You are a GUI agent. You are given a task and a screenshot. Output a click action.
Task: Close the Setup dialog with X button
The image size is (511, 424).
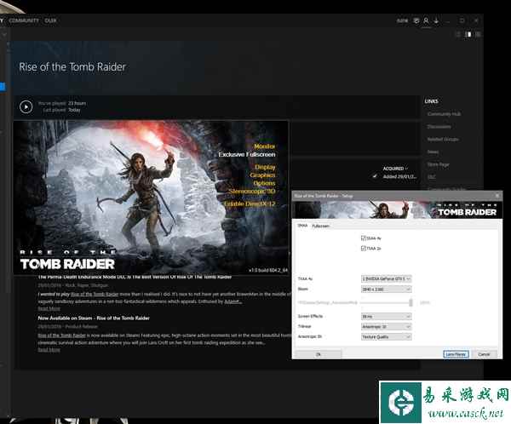pos(497,196)
